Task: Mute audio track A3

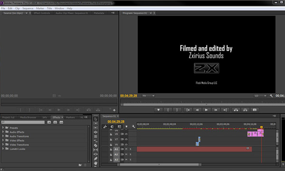Action: coord(126,160)
